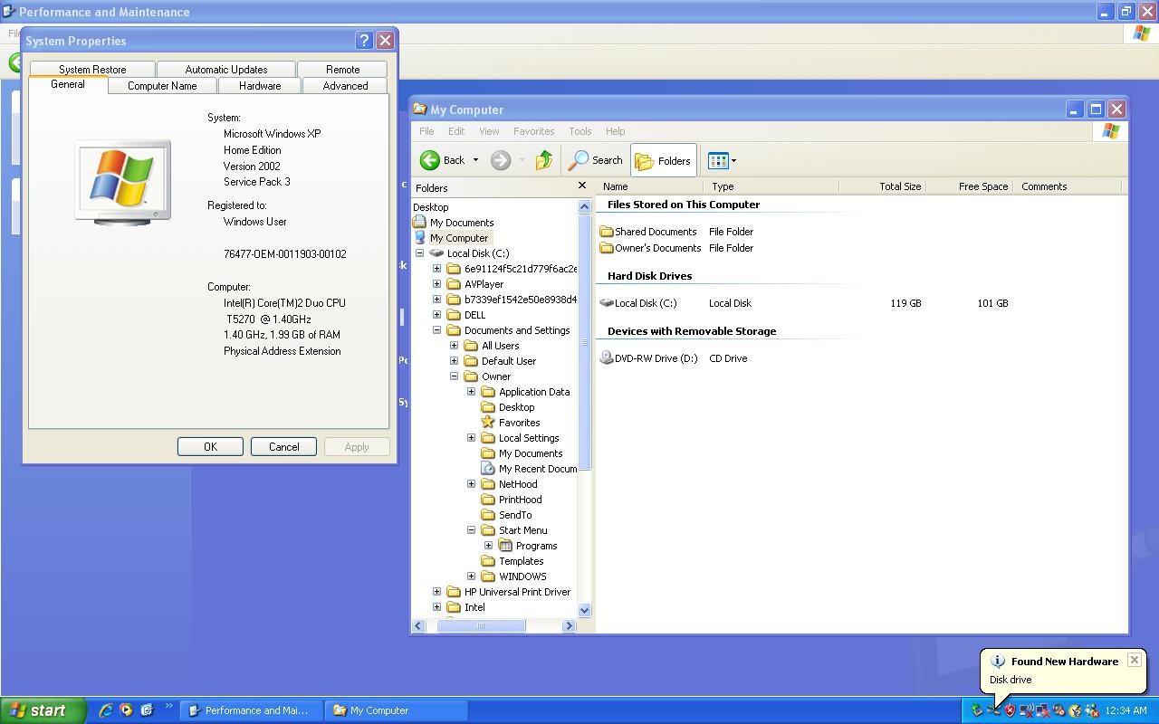Screen dimensions: 1159x724
Task: Click the Windows Messenger tray icon
Action: pos(1092,710)
